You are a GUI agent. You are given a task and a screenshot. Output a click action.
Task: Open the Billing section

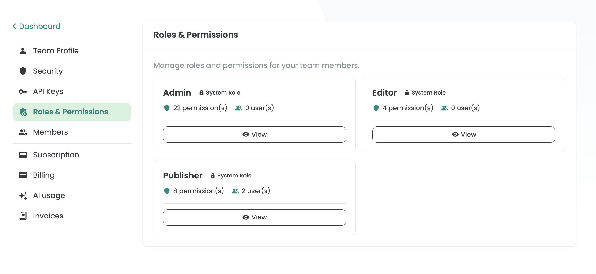72,175
